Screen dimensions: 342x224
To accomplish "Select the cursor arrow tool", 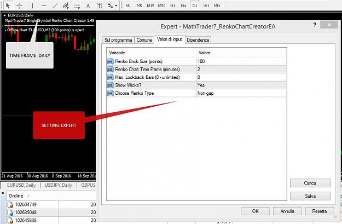I will pos(8,5).
